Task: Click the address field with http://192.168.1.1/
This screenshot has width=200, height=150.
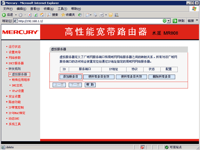Action: pos(88,21)
